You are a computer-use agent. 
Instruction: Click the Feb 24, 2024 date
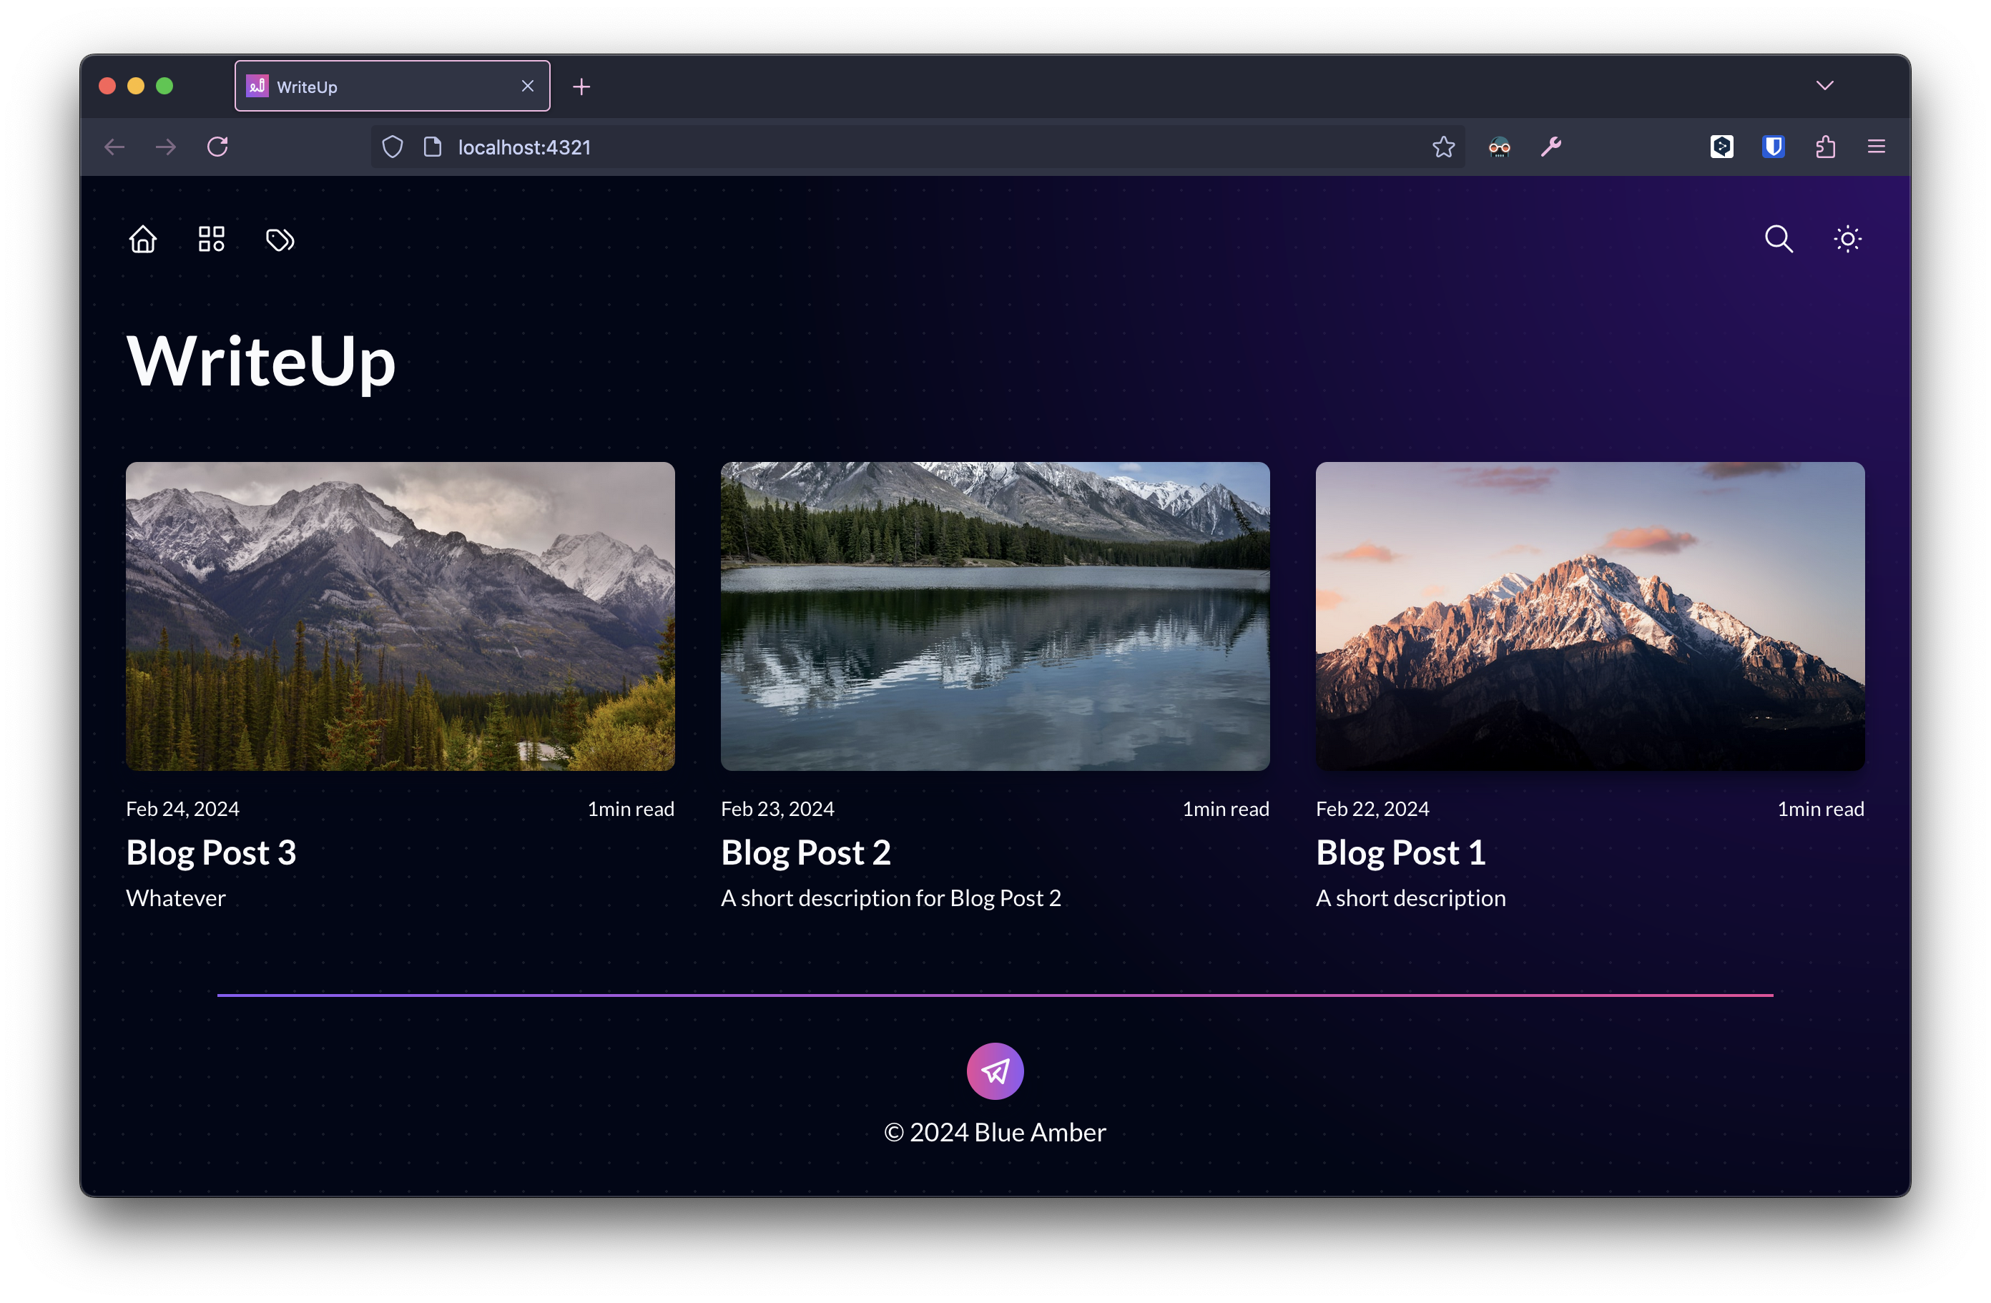point(182,809)
